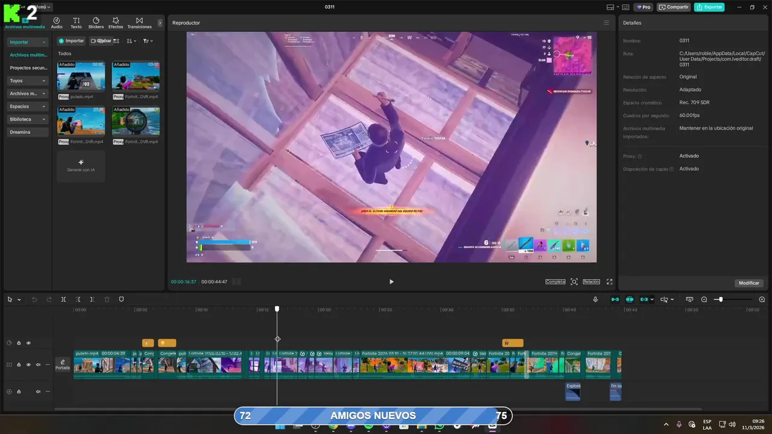Toggle auto snapping in timeline
Viewport: 772px width, 434px height.
(x=630, y=300)
